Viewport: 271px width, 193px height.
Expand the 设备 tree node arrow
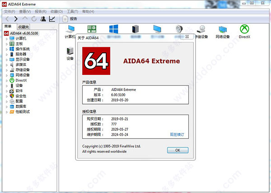[7, 86]
